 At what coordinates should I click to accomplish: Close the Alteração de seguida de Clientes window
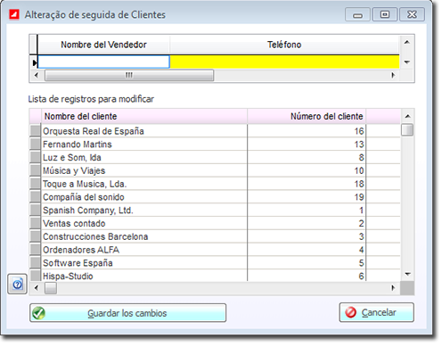[412, 14]
